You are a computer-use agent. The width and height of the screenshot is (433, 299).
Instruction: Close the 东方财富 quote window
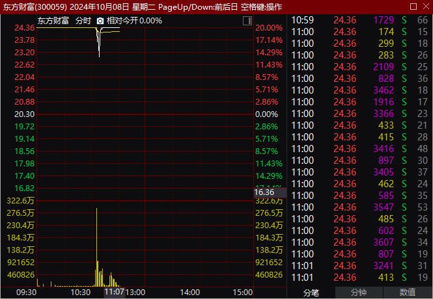[x=425, y=6]
